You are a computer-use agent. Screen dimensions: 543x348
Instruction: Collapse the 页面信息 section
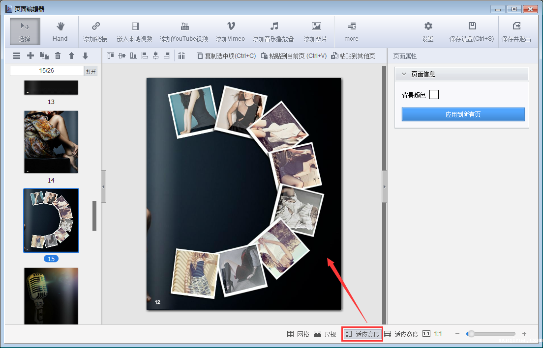coord(404,74)
